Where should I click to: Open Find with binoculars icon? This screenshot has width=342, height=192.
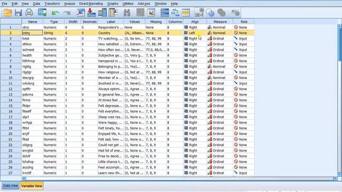[127, 13]
